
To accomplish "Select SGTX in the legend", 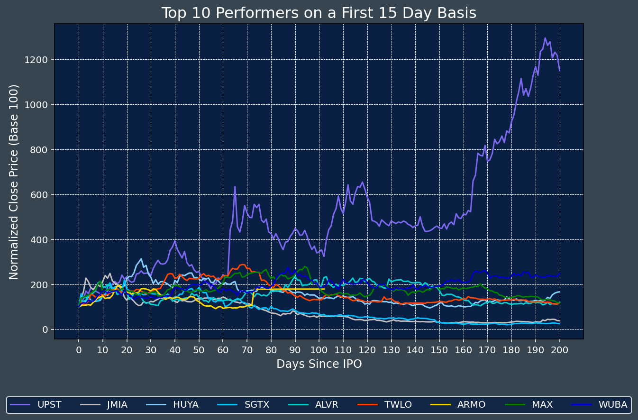I will 256,405.
